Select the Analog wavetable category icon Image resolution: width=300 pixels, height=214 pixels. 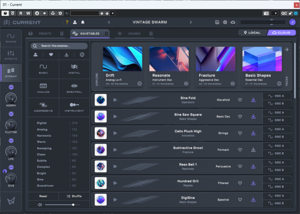click(43, 86)
